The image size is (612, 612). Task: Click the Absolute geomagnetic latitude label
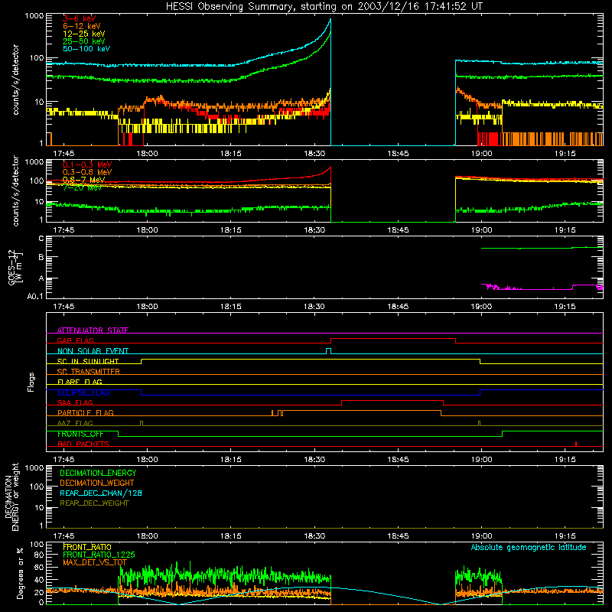[529, 547]
